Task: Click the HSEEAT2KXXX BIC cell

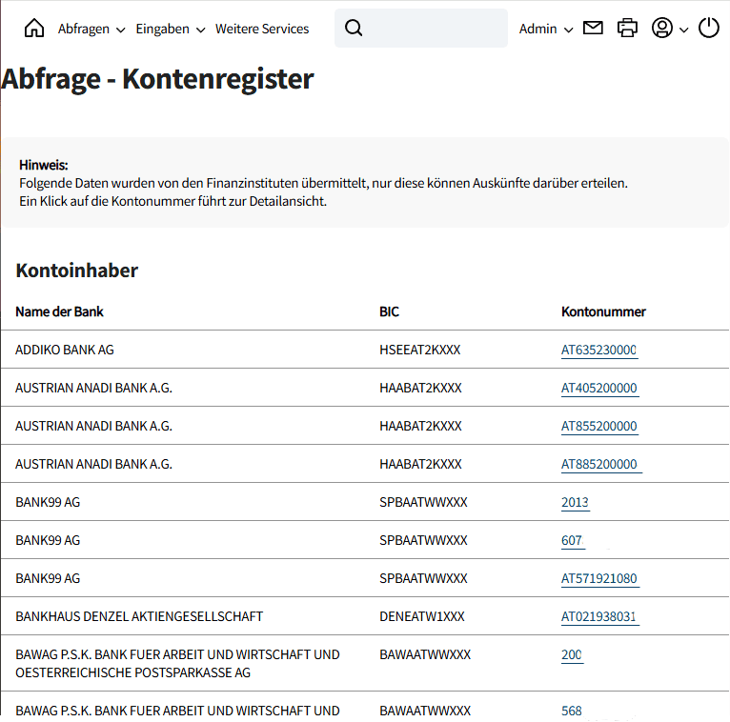Action: pos(420,350)
